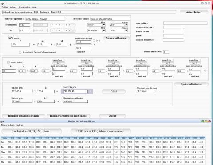Click + 7000 Indices, CPF, Salaires button
213x165 pixels.
[x=101, y=131]
